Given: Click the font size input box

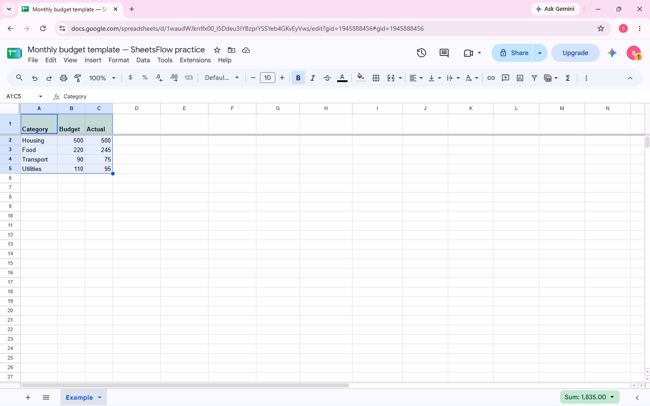Looking at the screenshot, I should coord(268,78).
